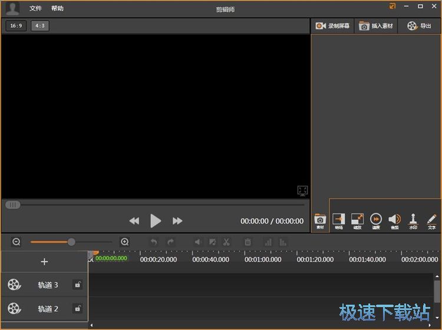Open the 音频 audio tab

point(395,221)
